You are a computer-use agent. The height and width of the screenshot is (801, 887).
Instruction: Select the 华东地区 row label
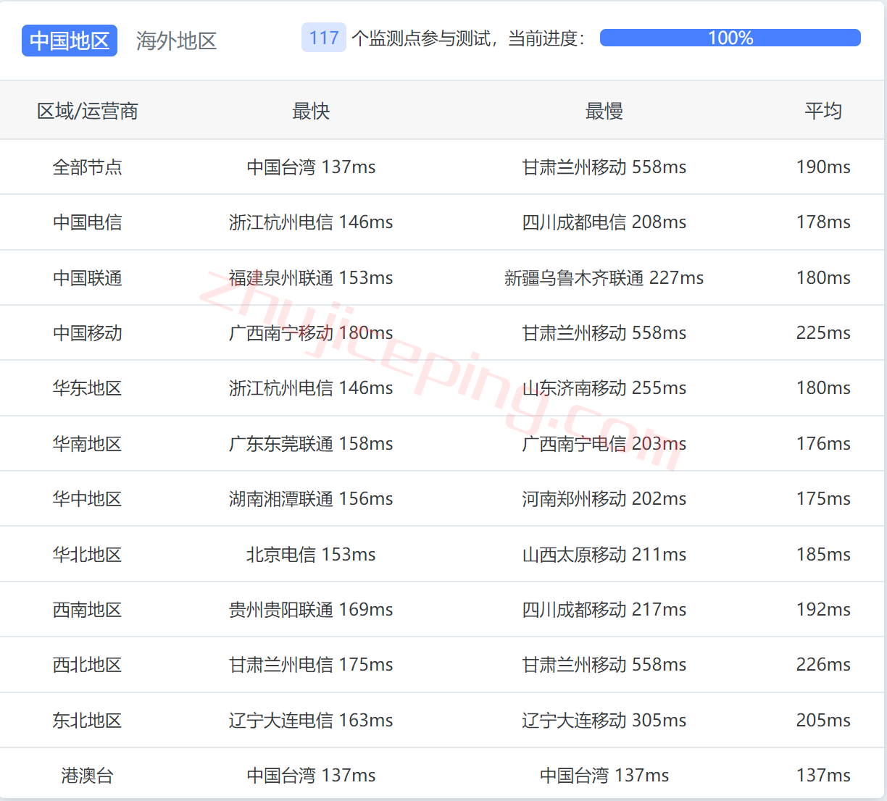88,388
